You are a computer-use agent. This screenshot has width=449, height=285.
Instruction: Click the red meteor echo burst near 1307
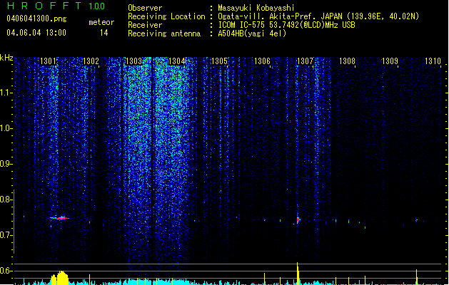(298, 219)
